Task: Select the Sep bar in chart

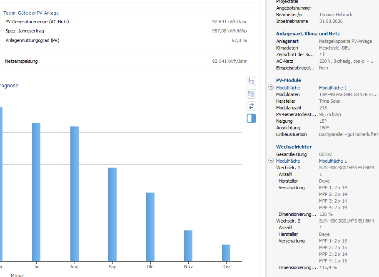Action: pos(112,214)
